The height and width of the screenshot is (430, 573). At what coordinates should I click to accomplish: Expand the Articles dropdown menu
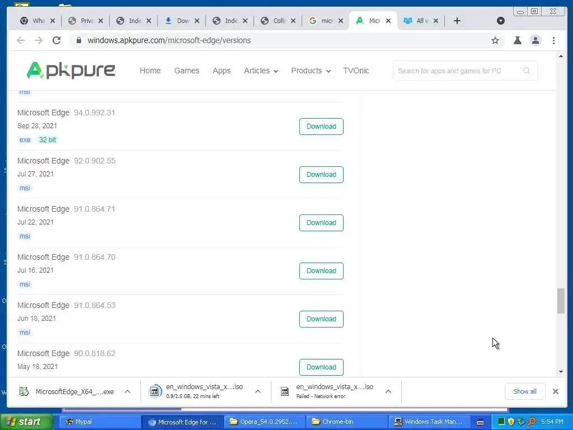[x=261, y=71]
